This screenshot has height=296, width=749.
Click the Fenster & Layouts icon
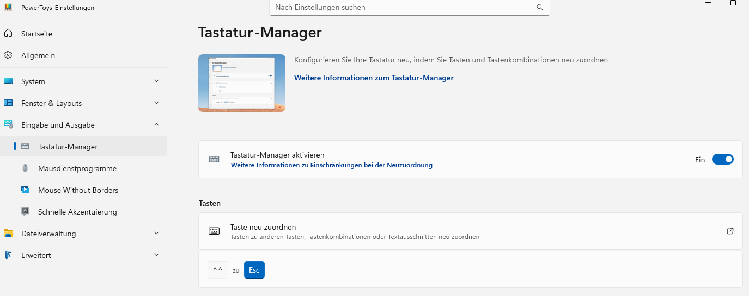tap(8, 103)
